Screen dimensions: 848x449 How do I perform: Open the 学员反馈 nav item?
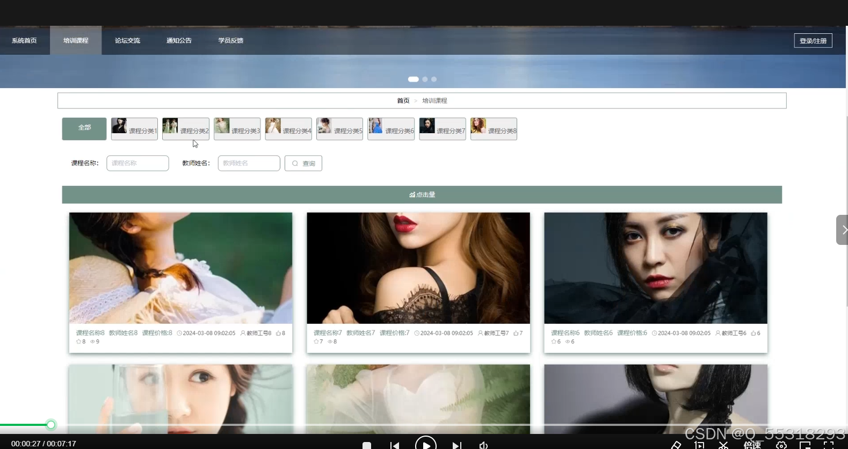230,40
